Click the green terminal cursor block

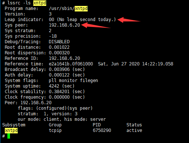pos(9,136)
